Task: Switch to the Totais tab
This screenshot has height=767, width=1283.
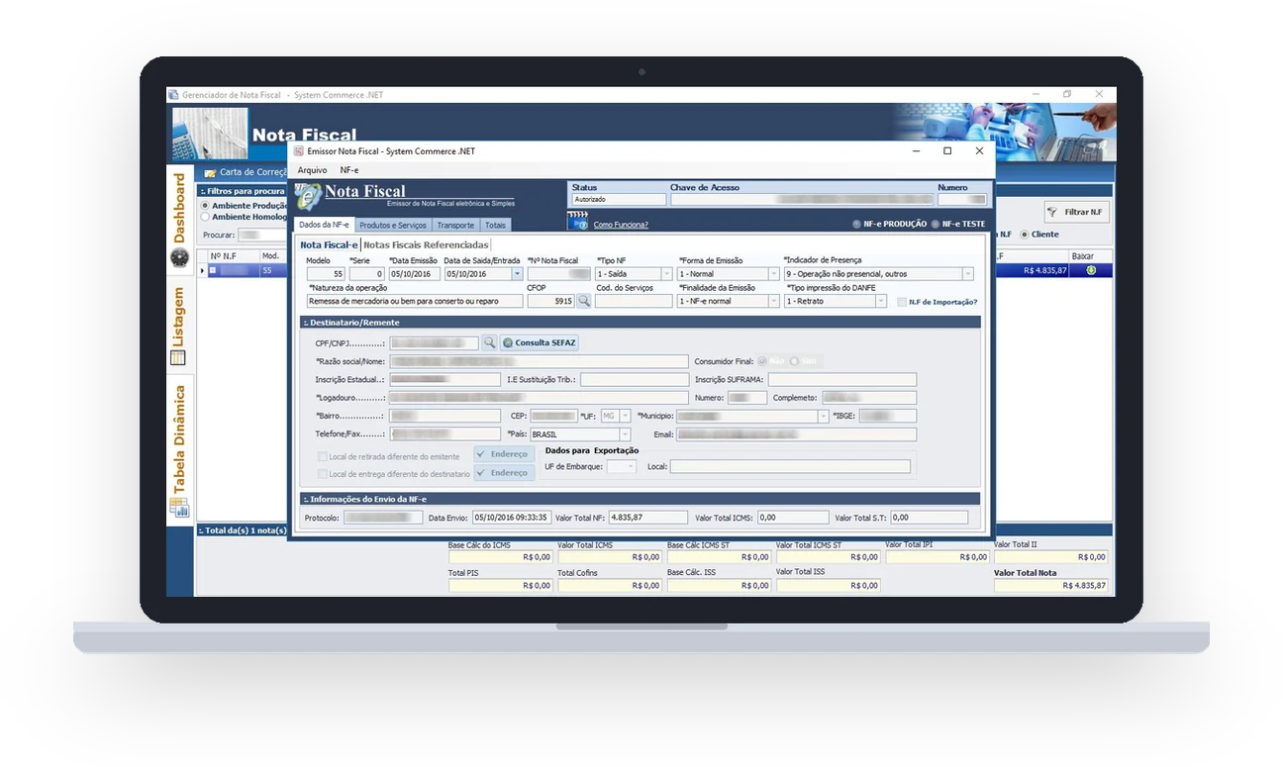Action: coord(495,226)
